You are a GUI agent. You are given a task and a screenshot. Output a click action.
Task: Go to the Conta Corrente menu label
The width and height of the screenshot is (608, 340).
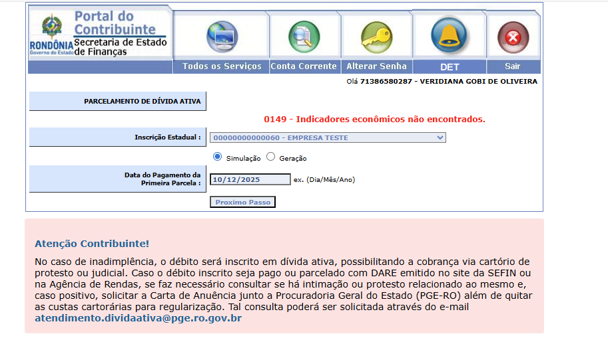(x=304, y=66)
